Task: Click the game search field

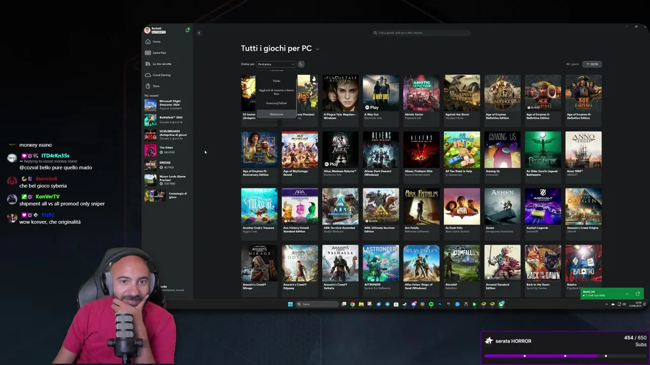Action: tap(421, 33)
